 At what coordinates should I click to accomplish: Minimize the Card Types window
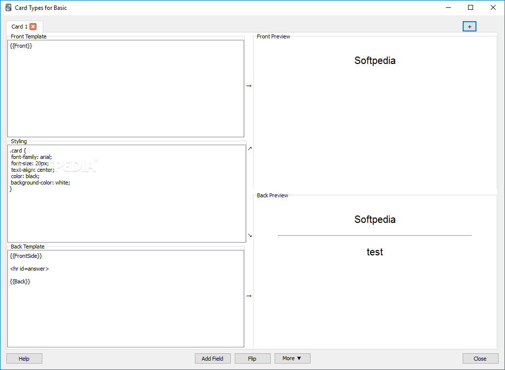click(448, 7)
